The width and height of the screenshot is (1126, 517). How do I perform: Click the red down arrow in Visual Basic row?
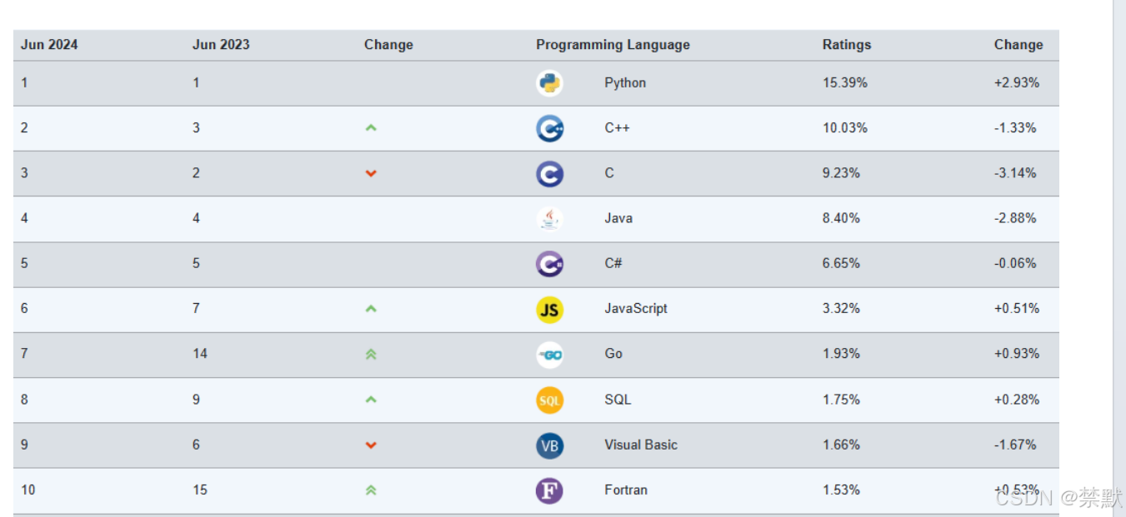pyautogui.click(x=371, y=445)
